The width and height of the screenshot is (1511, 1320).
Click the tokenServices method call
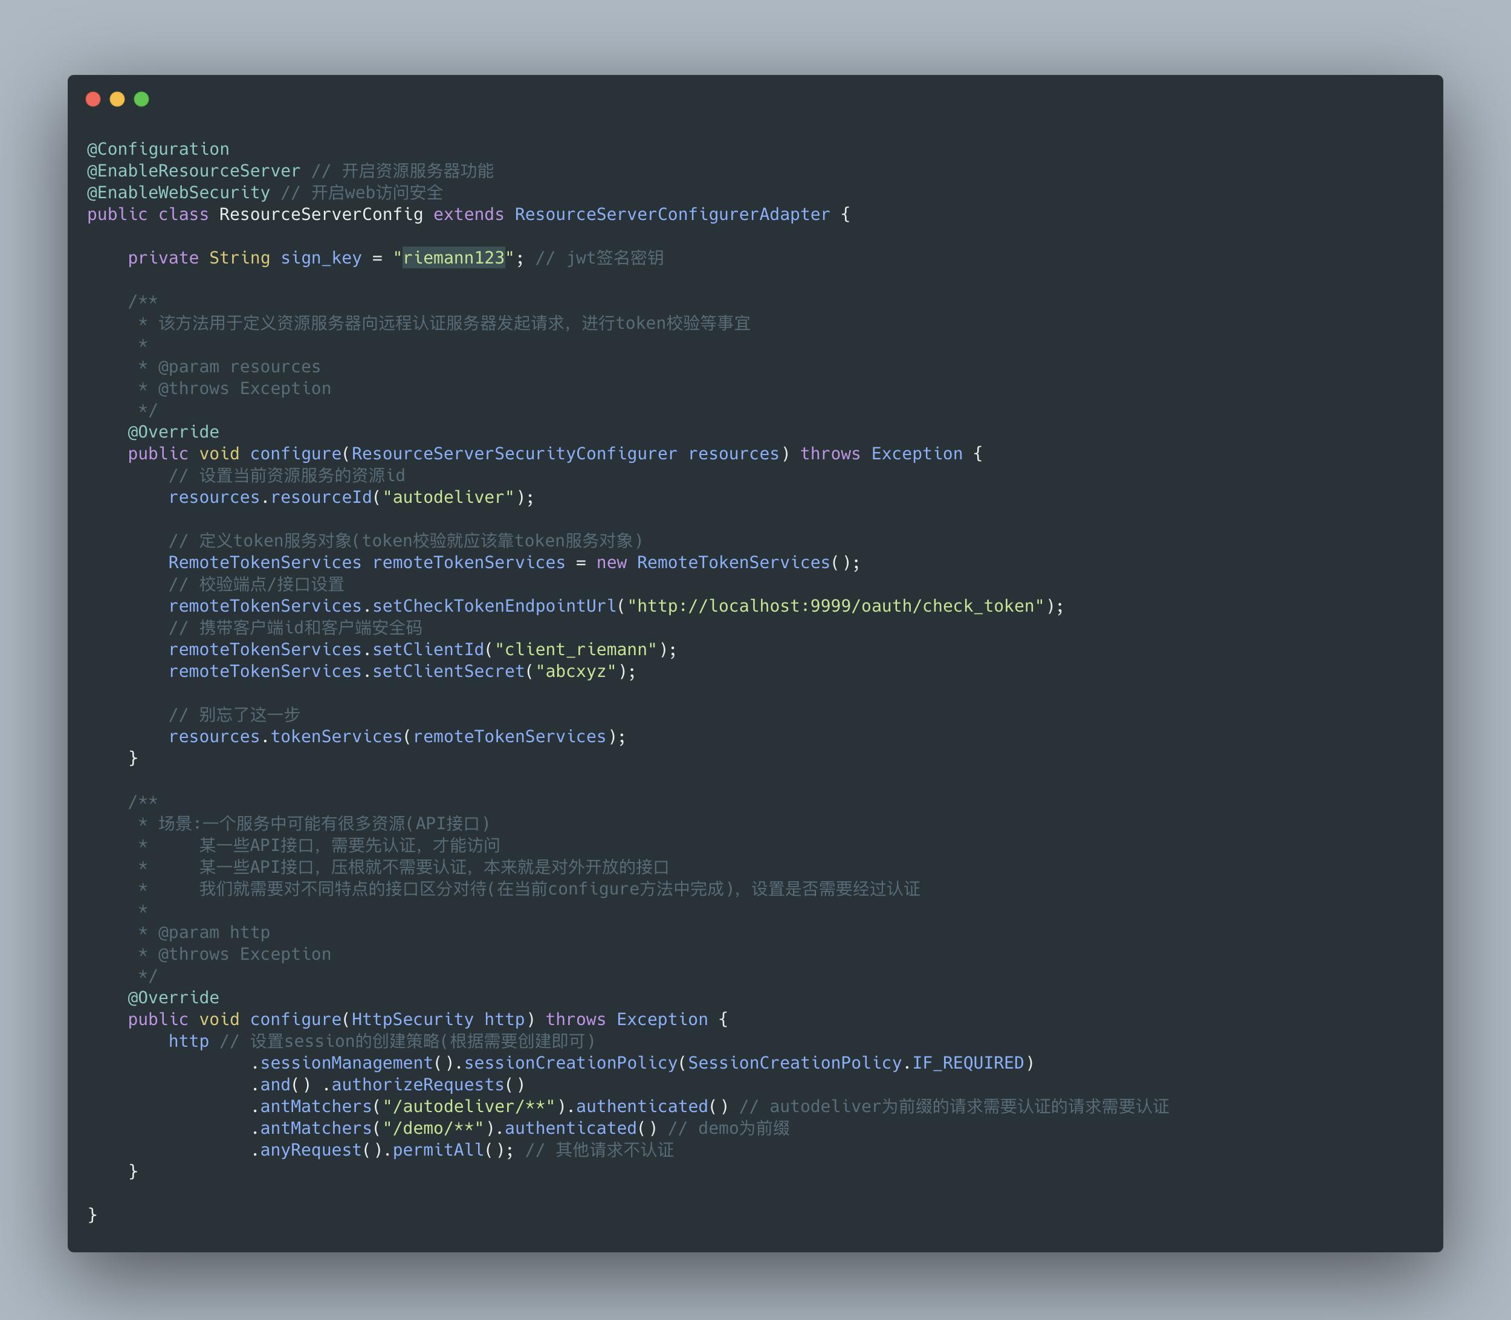[336, 737]
